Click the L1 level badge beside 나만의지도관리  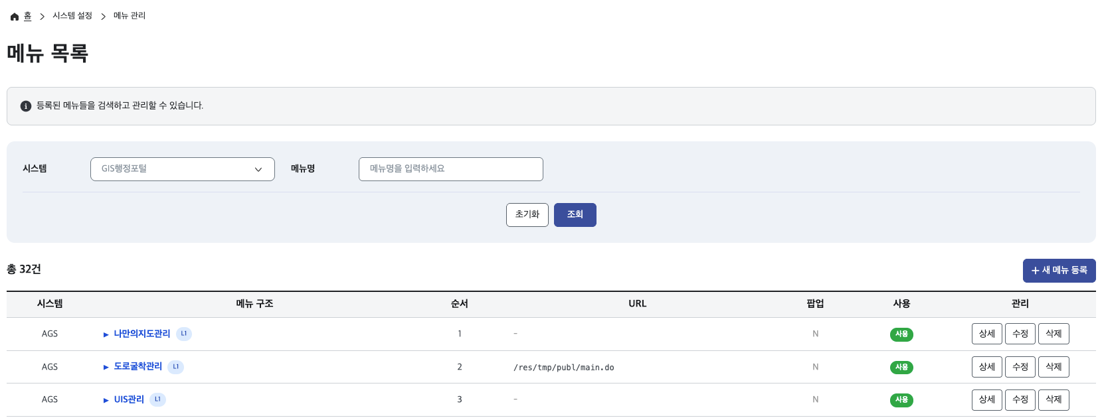tap(184, 334)
